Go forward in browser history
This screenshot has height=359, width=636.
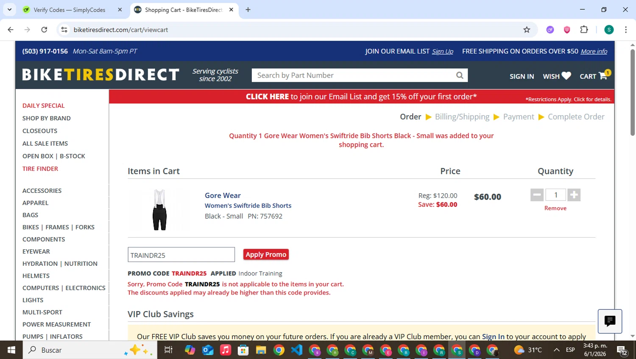click(x=27, y=30)
